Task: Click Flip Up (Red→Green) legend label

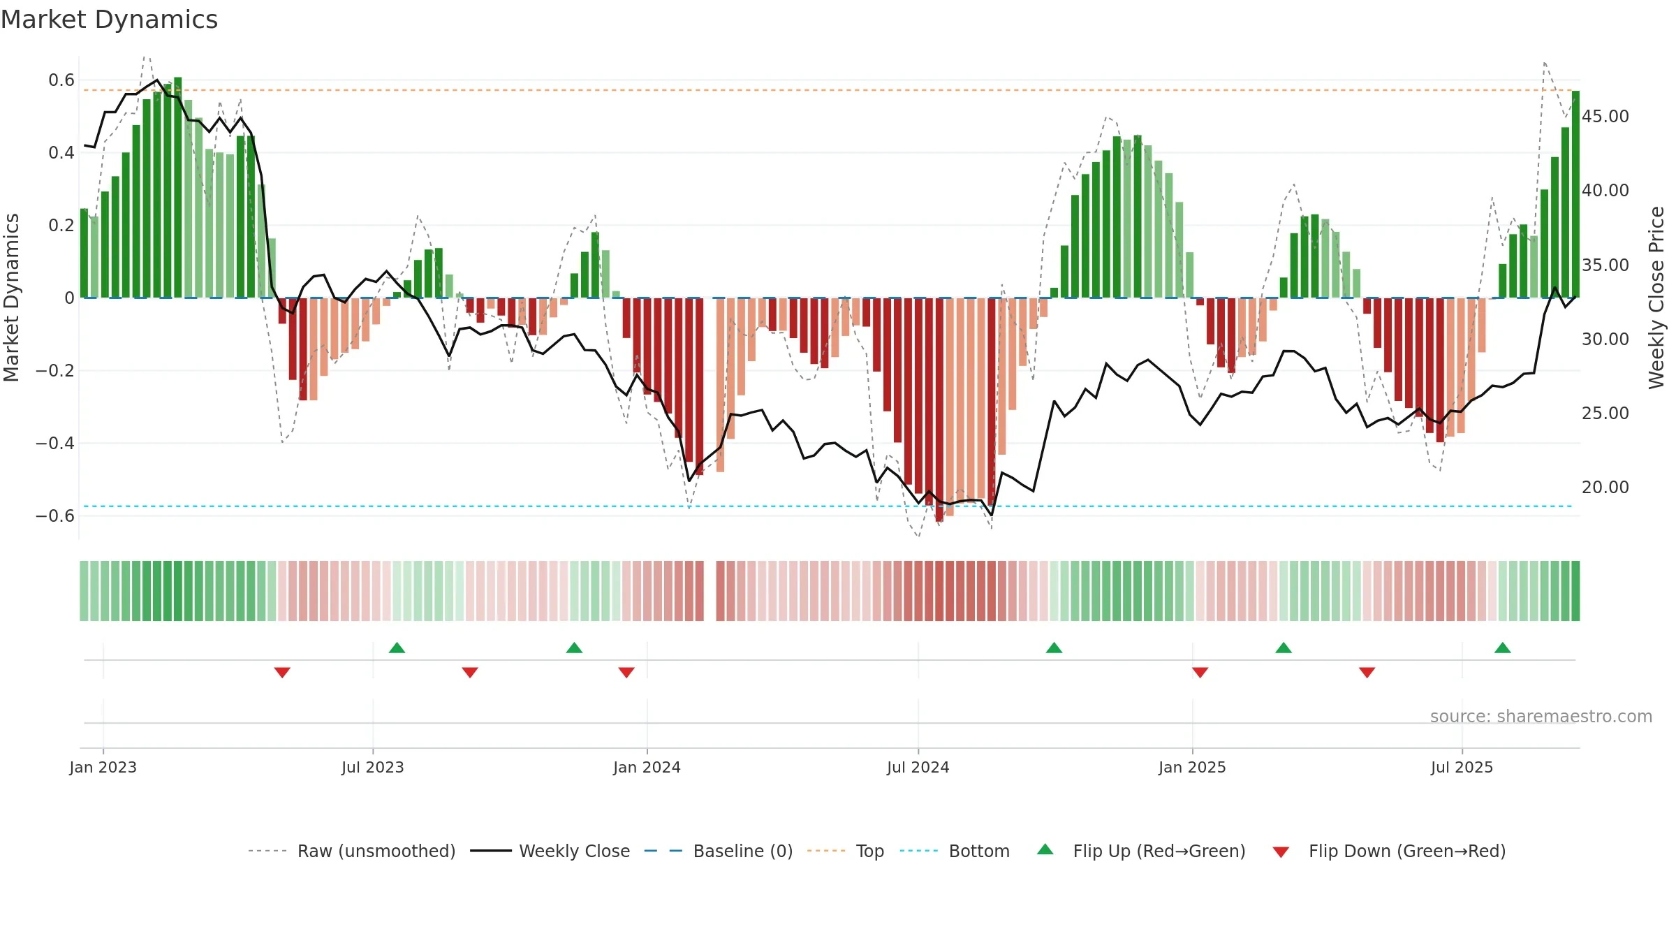Action: click(1159, 851)
